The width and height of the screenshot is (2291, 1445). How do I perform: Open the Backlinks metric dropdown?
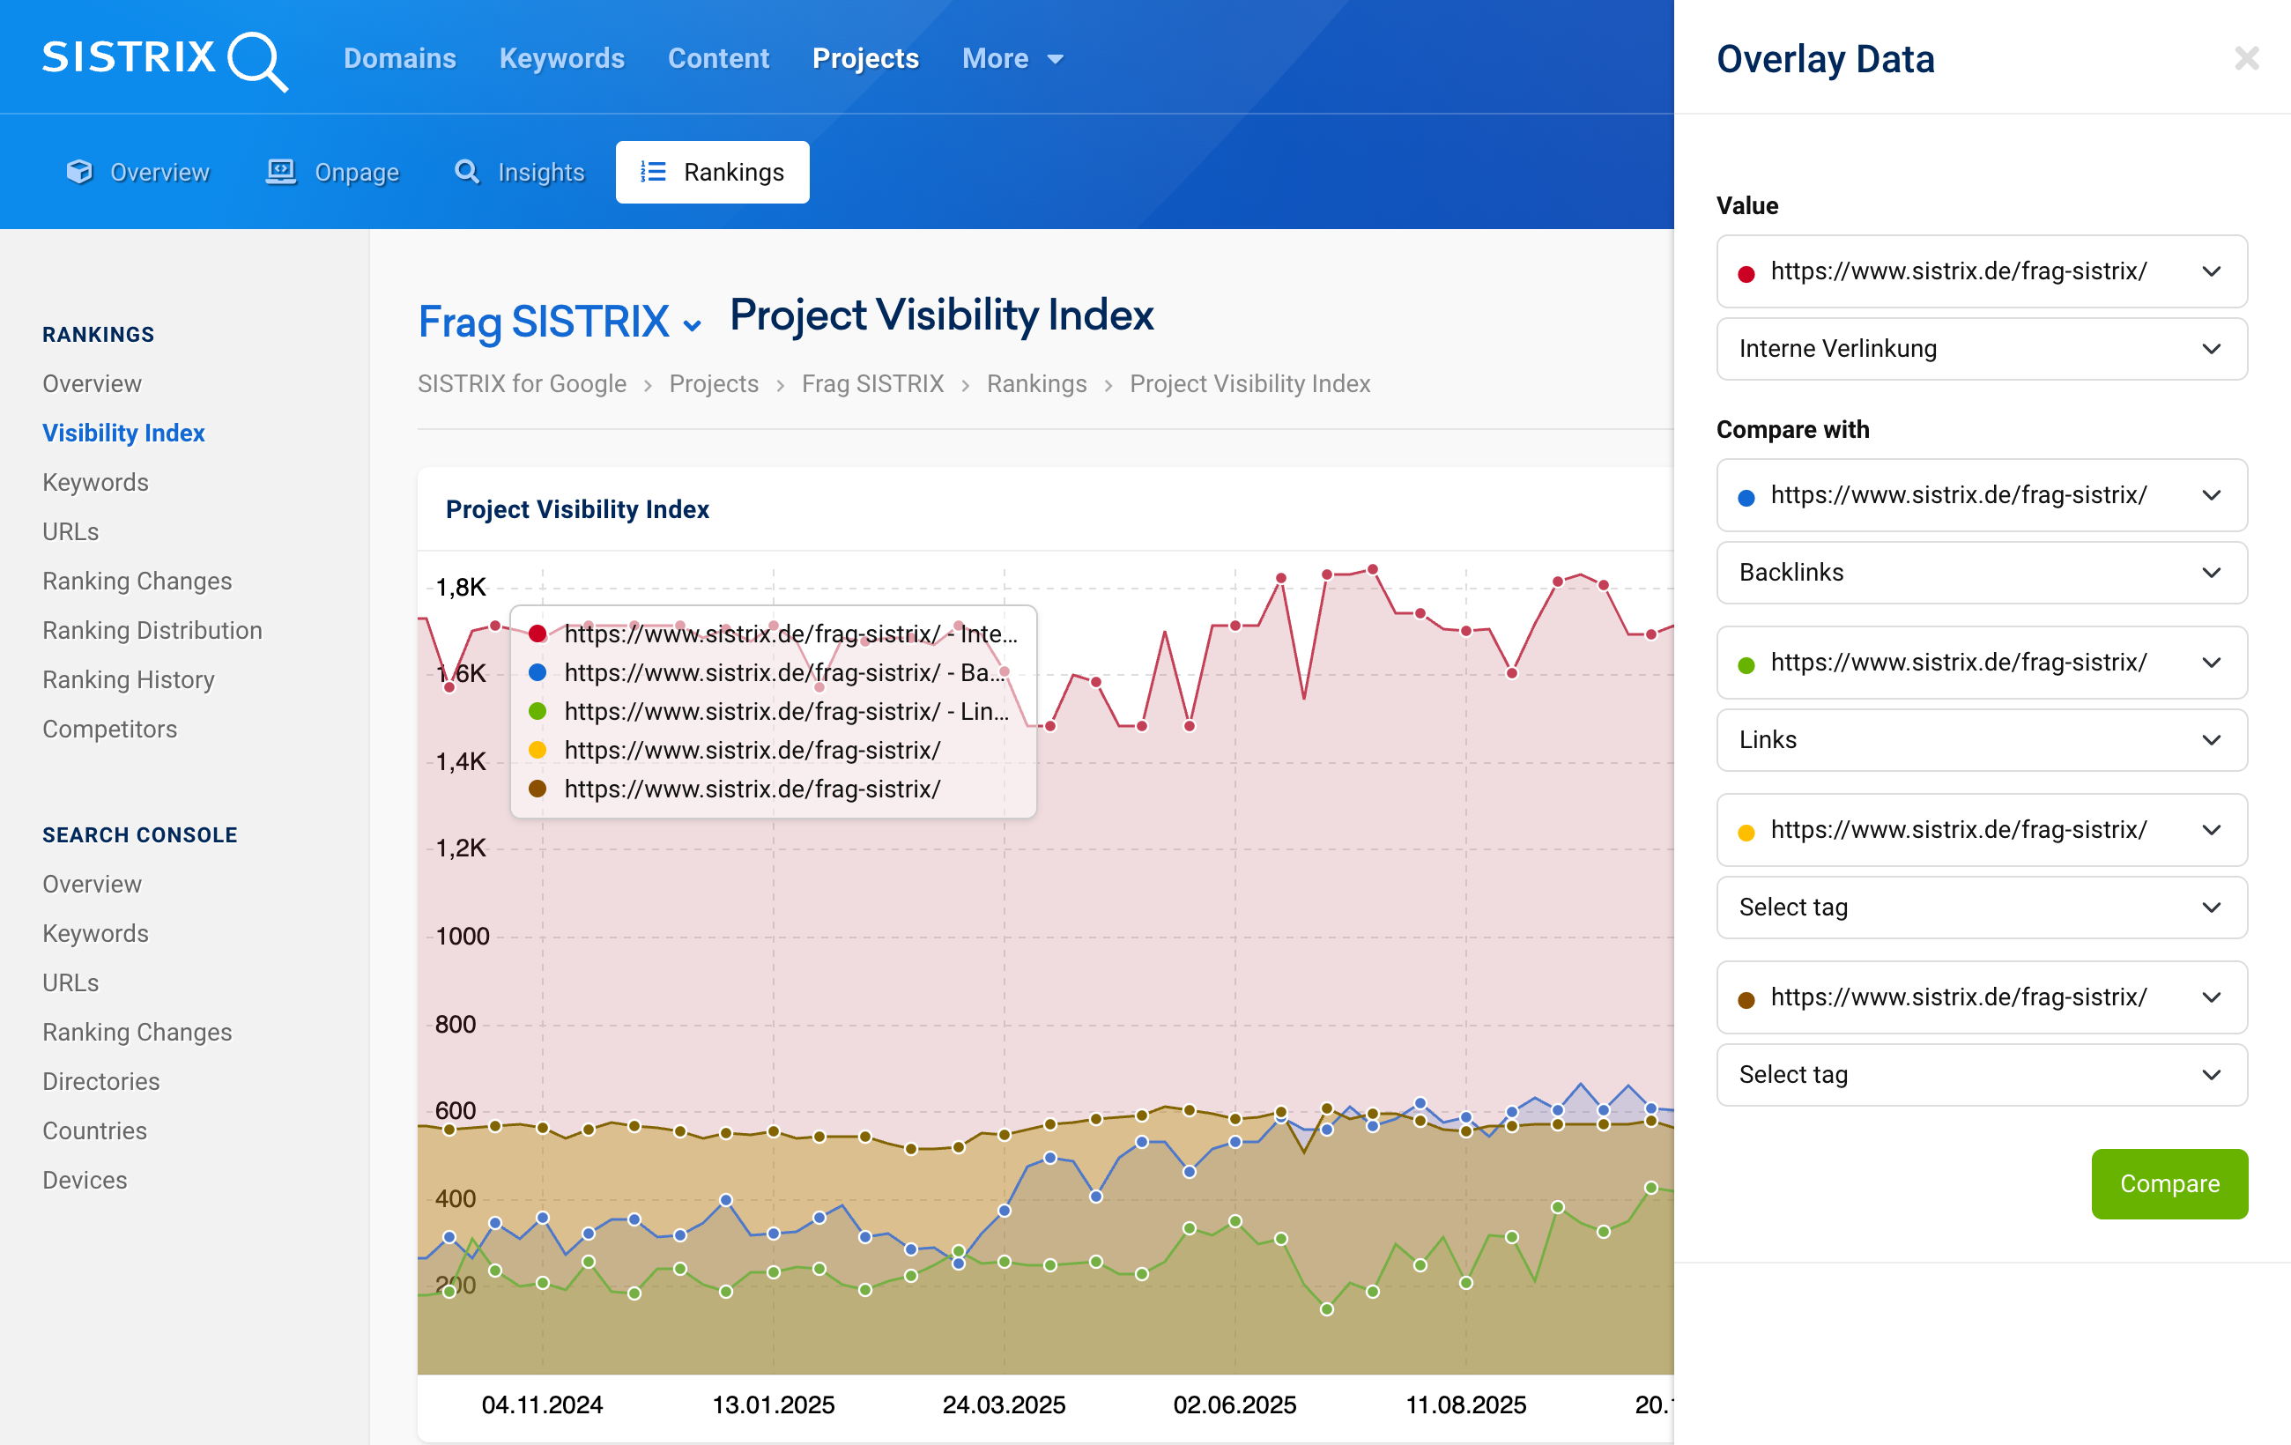pyautogui.click(x=1981, y=573)
